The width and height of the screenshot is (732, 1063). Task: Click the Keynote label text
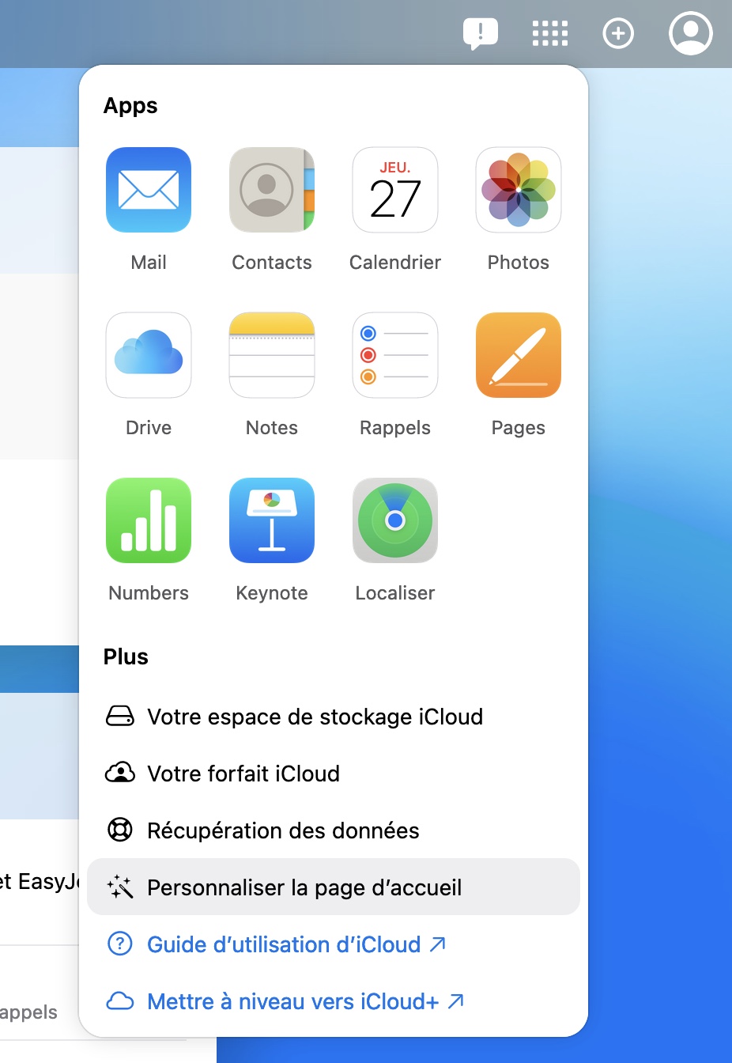click(272, 593)
